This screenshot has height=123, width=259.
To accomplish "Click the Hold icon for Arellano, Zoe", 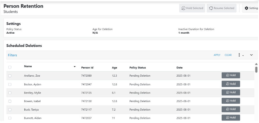I will 227,75.
